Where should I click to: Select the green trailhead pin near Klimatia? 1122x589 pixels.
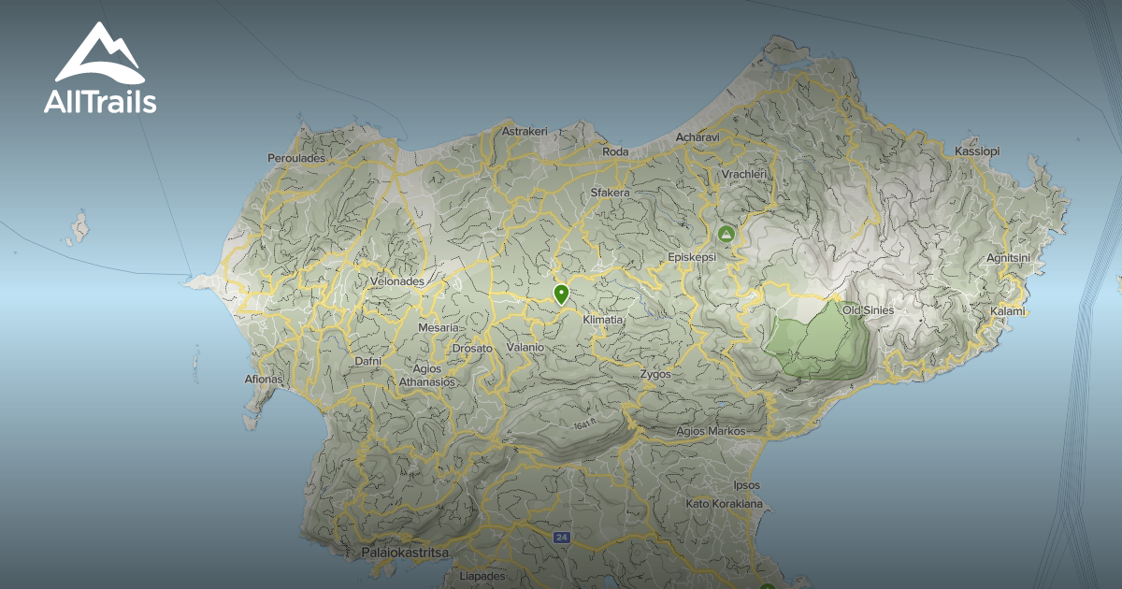coord(561,294)
